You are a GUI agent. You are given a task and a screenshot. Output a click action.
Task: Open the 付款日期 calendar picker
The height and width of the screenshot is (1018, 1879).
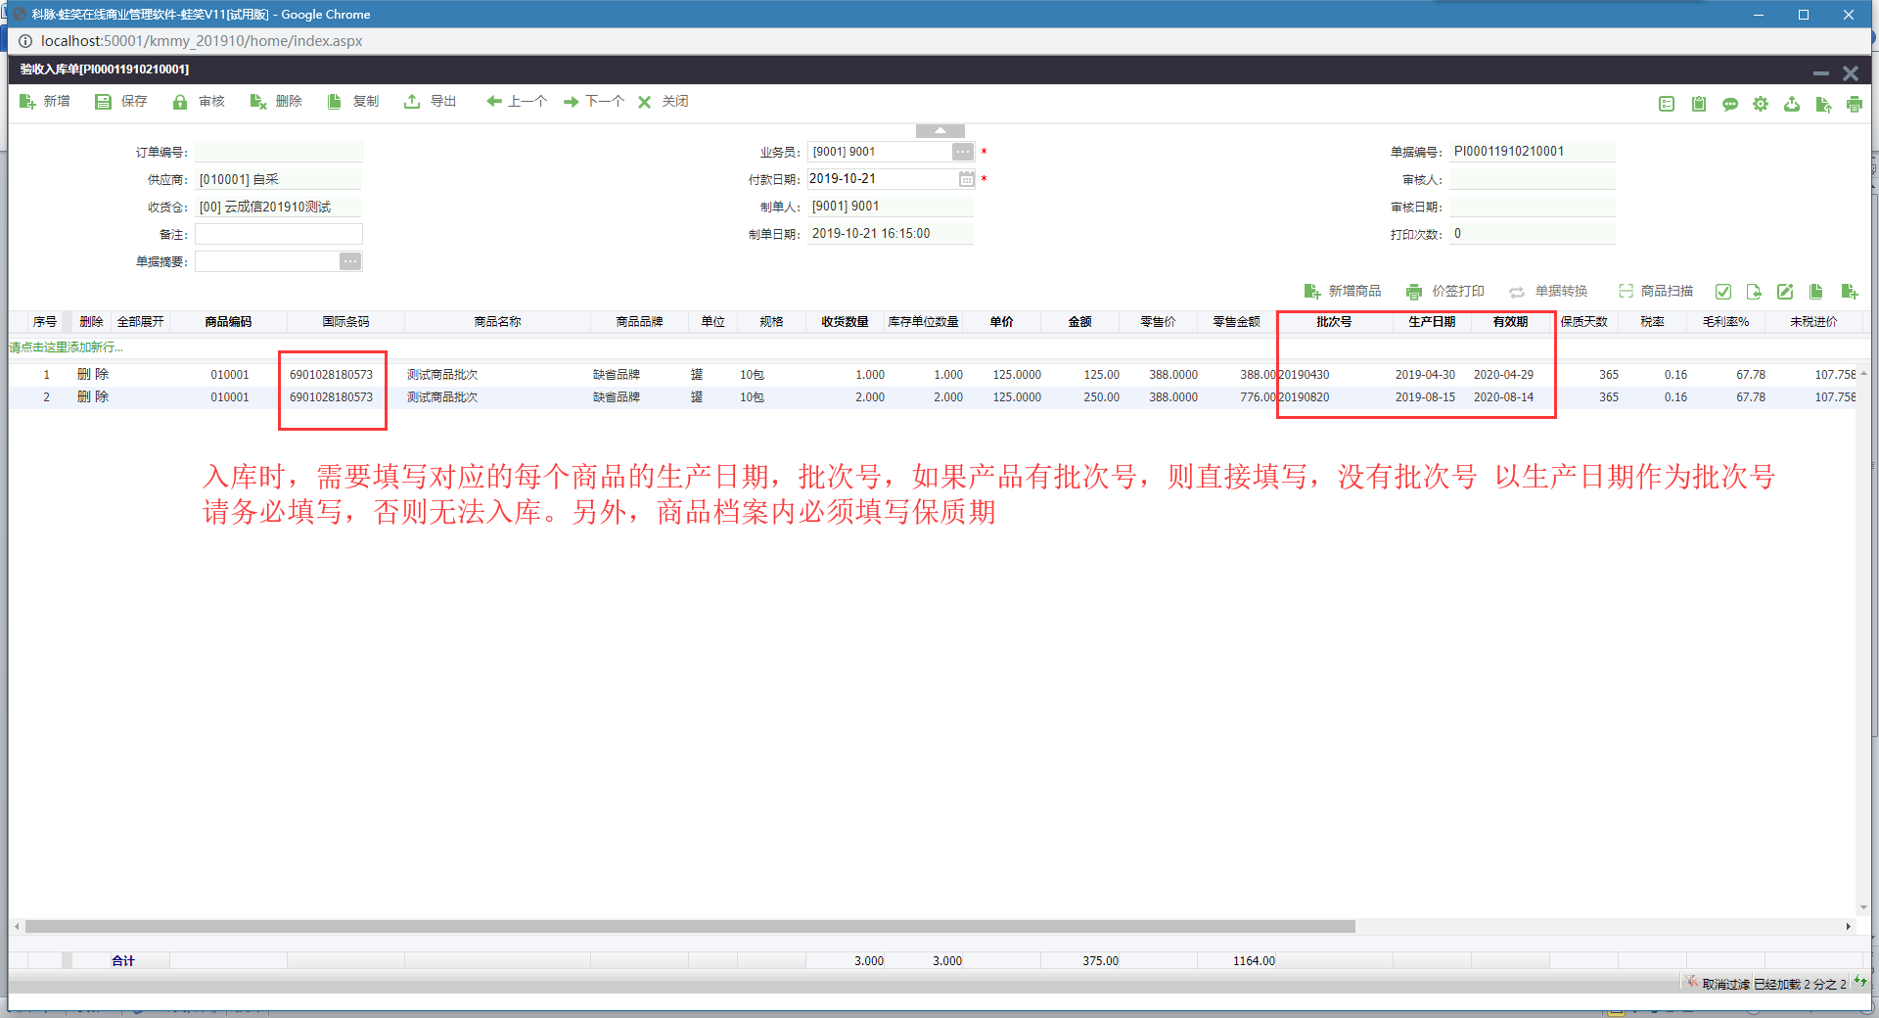click(966, 179)
